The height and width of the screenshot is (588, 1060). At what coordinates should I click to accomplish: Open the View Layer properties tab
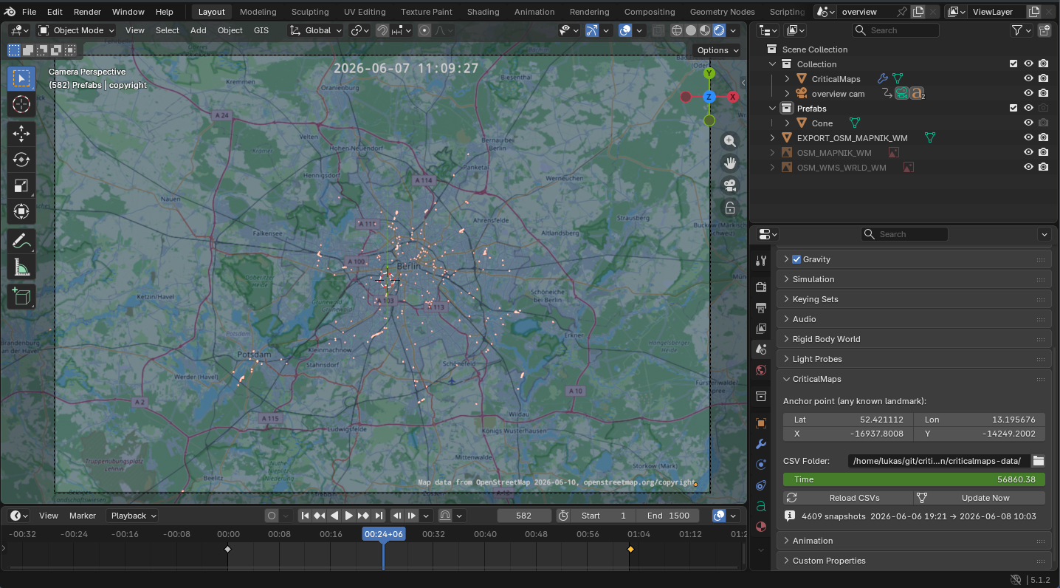pyautogui.click(x=761, y=328)
